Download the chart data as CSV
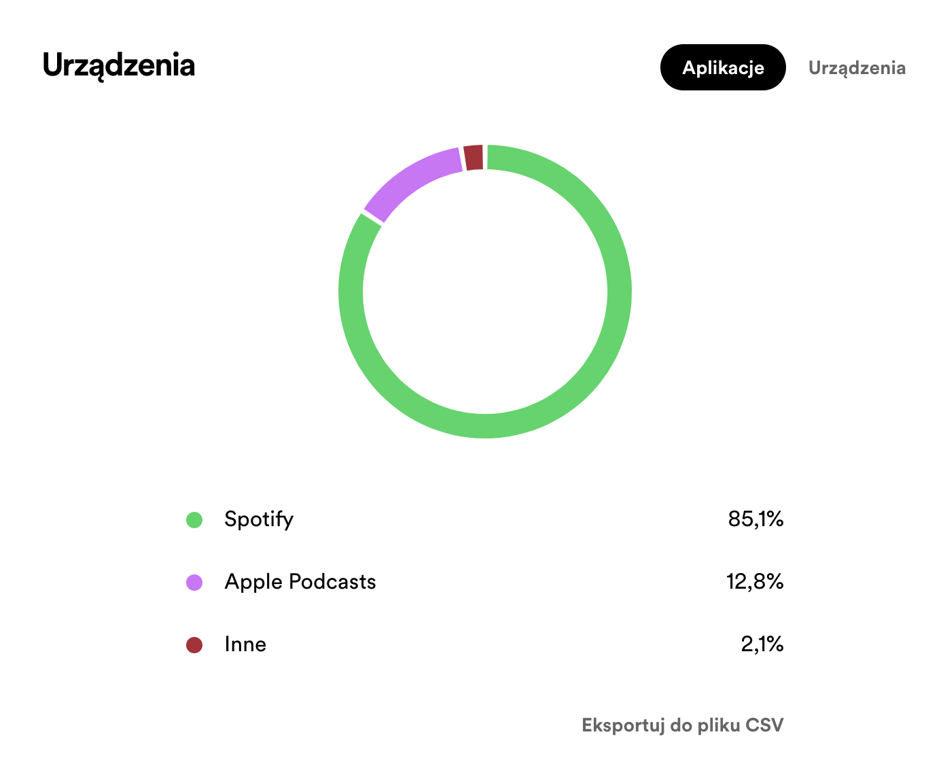Screen dimensions: 943x760 coord(682,725)
